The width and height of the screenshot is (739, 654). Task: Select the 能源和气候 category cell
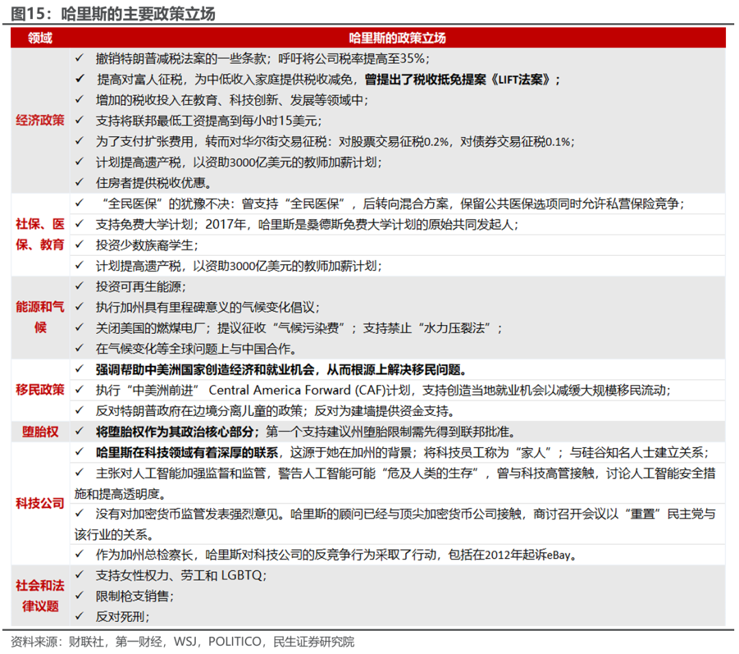point(40,317)
